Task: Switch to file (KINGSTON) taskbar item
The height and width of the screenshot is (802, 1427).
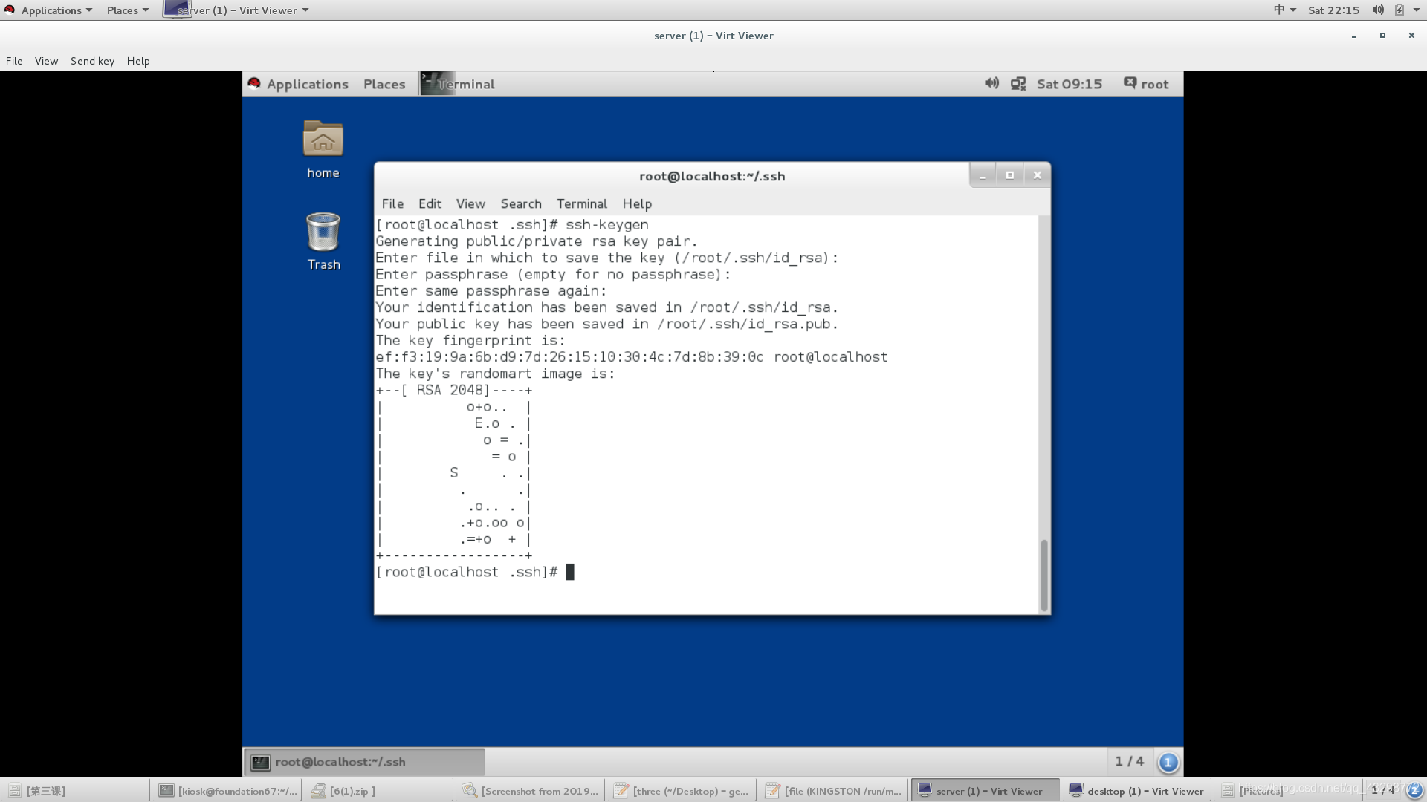Action: pos(833,791)
